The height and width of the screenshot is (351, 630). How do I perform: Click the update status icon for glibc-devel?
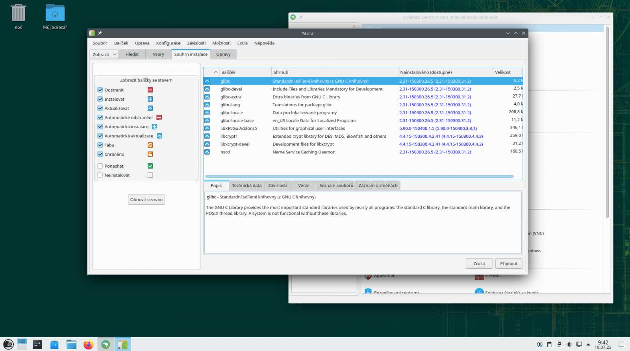[207, 89]
